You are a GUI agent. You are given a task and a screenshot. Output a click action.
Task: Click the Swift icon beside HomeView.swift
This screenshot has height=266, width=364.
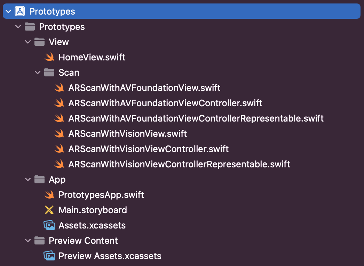pyautogui.click(x=49, y=57)
